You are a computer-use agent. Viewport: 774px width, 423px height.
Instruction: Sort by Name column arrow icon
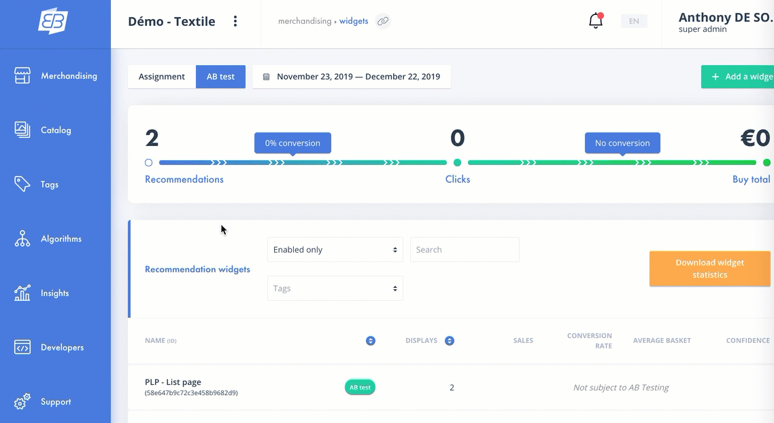(x=370, y=341)
